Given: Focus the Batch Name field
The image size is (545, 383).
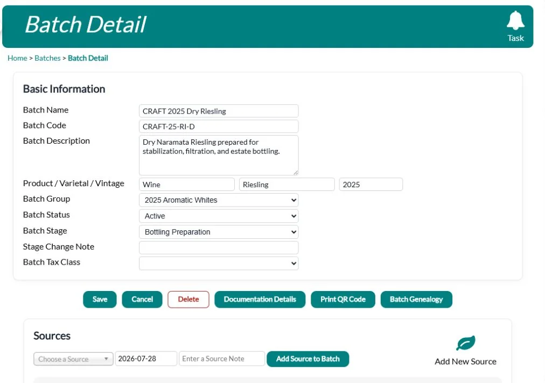Looking at the screenshot, I should pos(219,111).
